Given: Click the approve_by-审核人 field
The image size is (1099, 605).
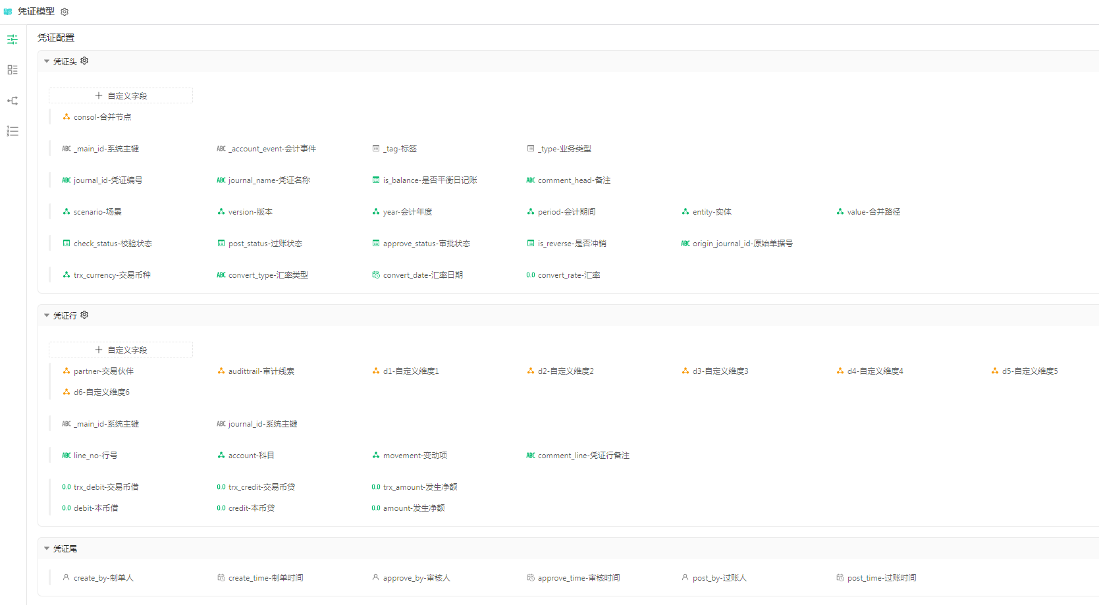Looking at the screenshot, I should [x=416, y=578].
